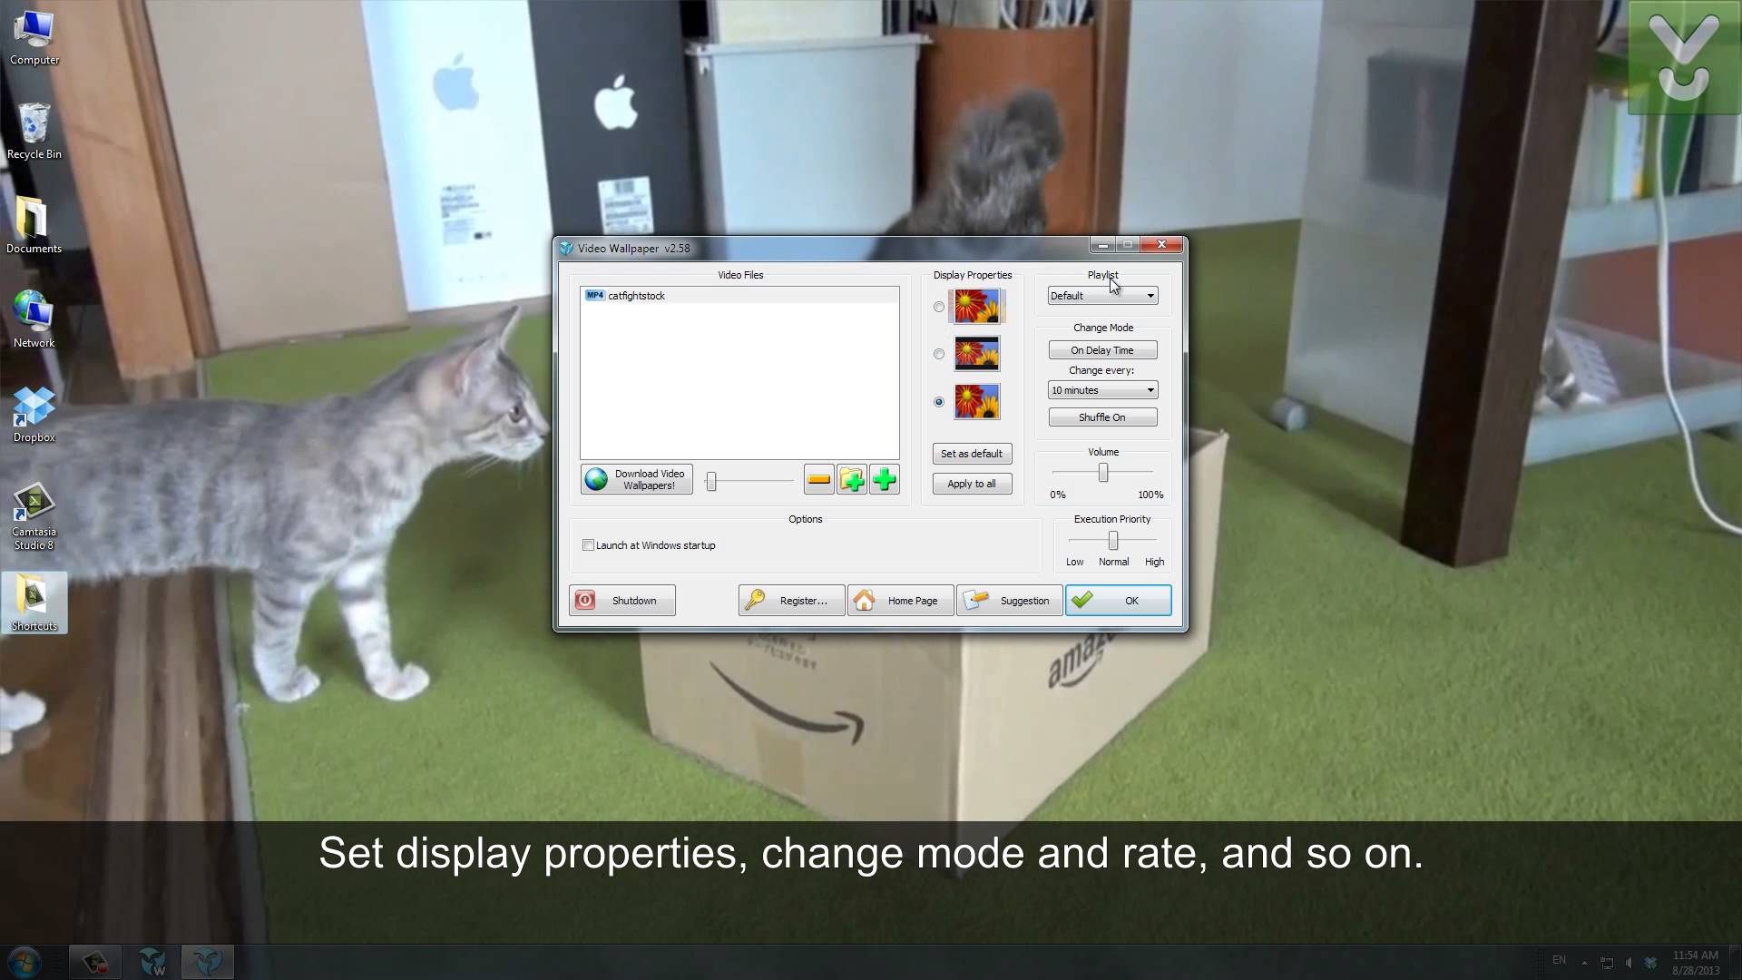Toggle Shuffle On for playlist

[x=1102, y=416]
